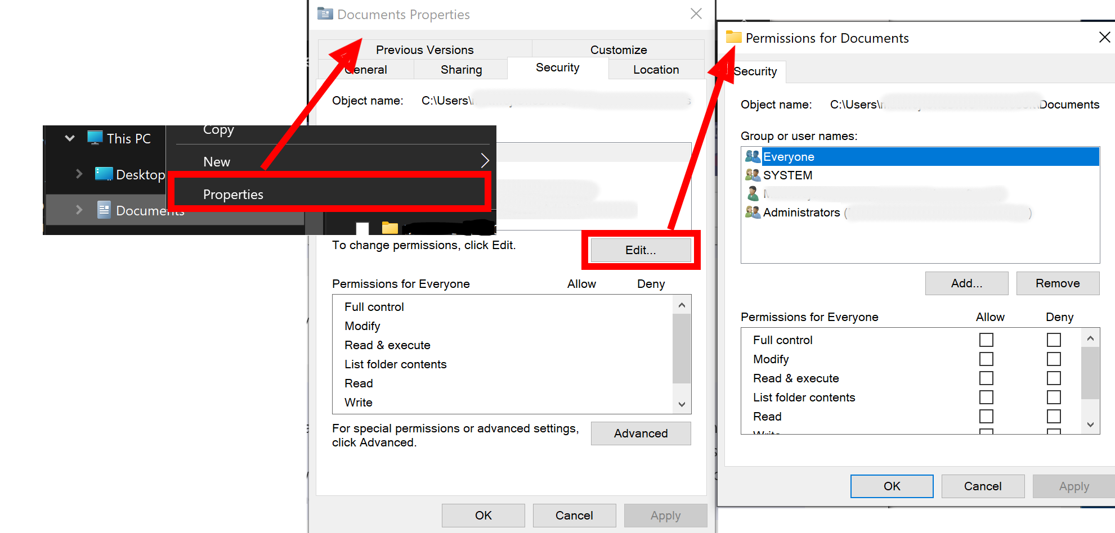Enable Allow for Full control
This screenshot has height=533, width=1115.
986,340
